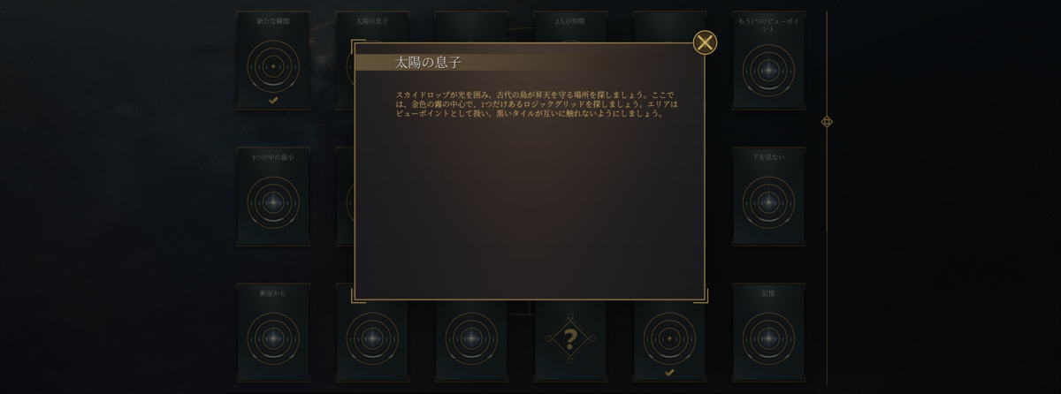This screenshot has width=1061, height=394.
Task: Open the もう1つのビューポイント card
Action: click(x=768, y=61)
